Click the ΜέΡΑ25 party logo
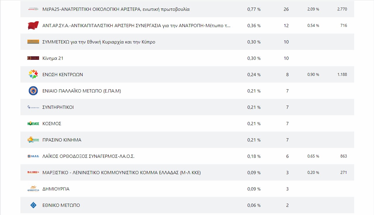 coord(33,9)
